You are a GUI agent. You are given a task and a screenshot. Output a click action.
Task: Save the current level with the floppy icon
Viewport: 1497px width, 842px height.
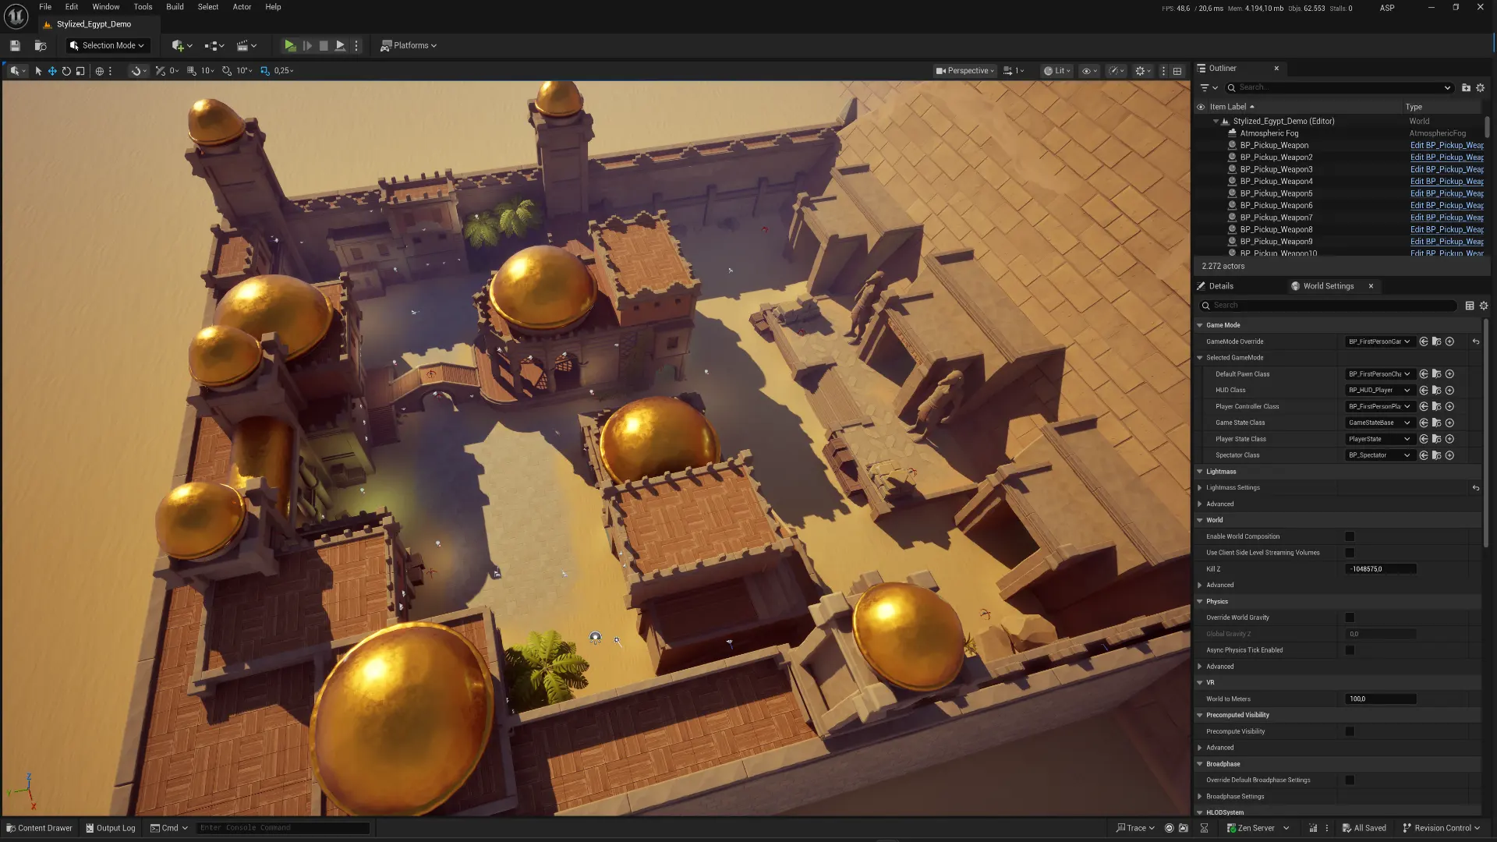pyautogui.click(x=15, y=46)
